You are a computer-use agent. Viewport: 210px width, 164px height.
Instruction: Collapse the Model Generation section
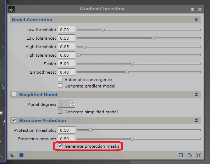tap(196, 20)
